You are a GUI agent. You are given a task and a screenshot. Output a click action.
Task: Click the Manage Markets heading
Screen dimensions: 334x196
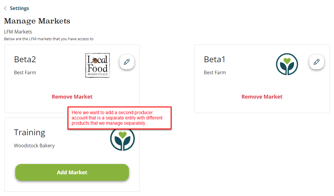[37, 21]
